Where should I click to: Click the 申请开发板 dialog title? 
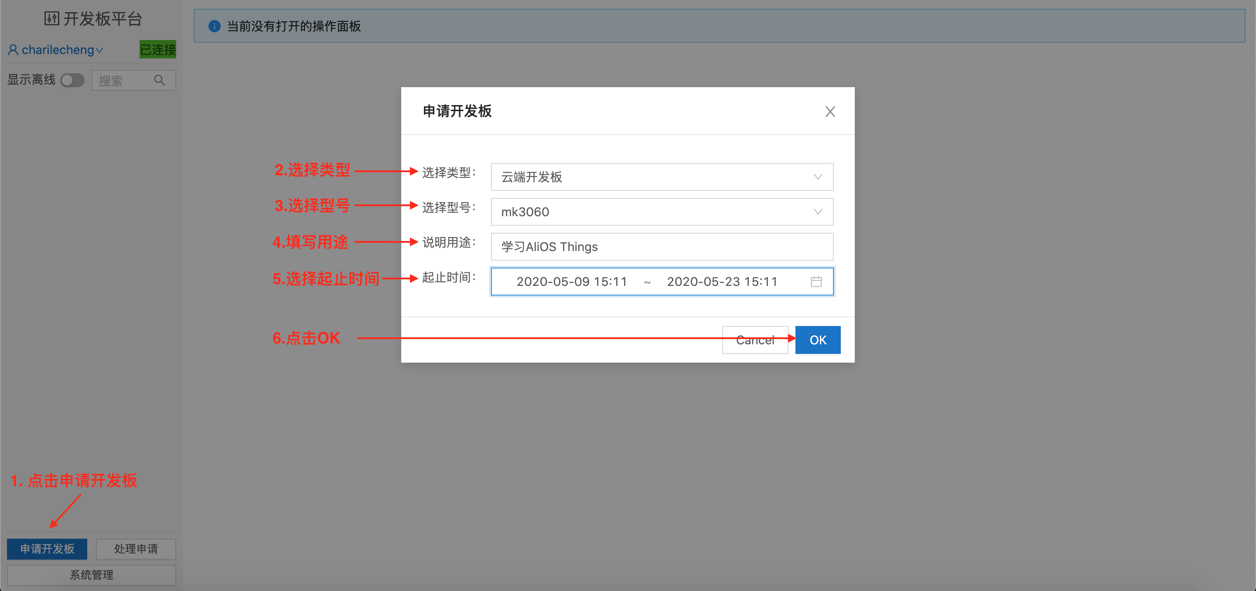[457, 112]
